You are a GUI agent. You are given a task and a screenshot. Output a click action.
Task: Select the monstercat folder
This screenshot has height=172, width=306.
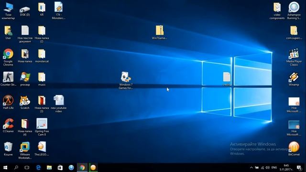pos(42,56)
